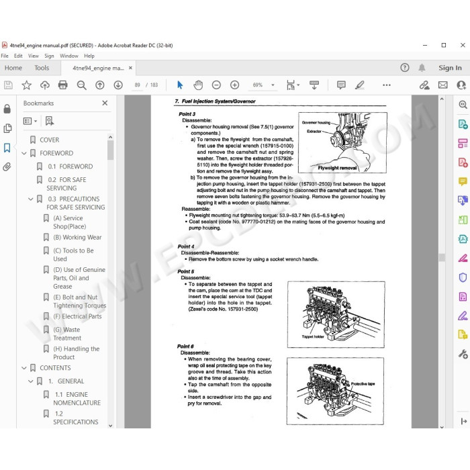Open the Edit menu

pyautogui.click(x=18, y=56)
